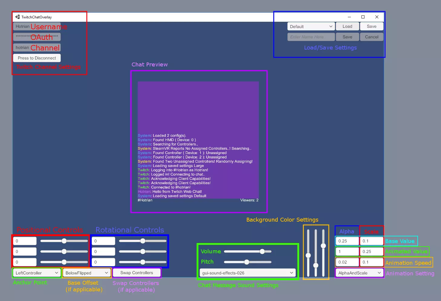441x301 pixels.
Task: Click chat line "Hello from Twitch Web Chat!"
Action: 177,192
